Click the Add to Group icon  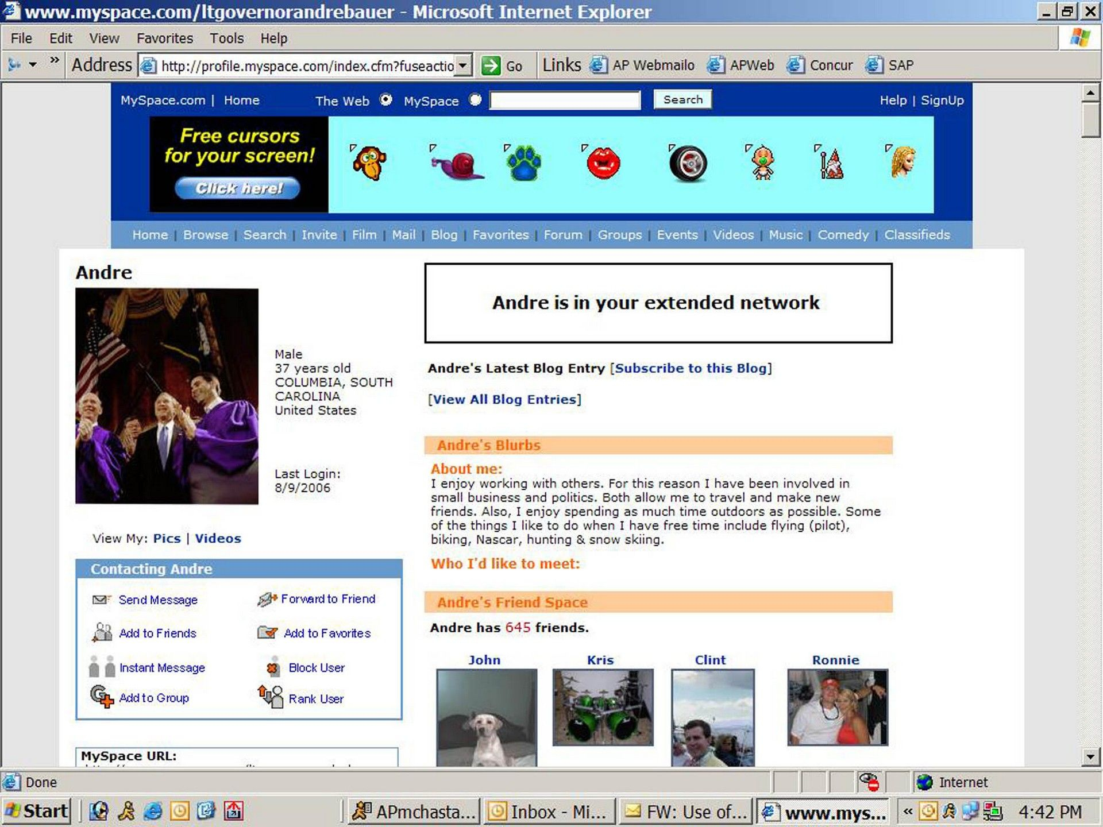tap(102, 697)
